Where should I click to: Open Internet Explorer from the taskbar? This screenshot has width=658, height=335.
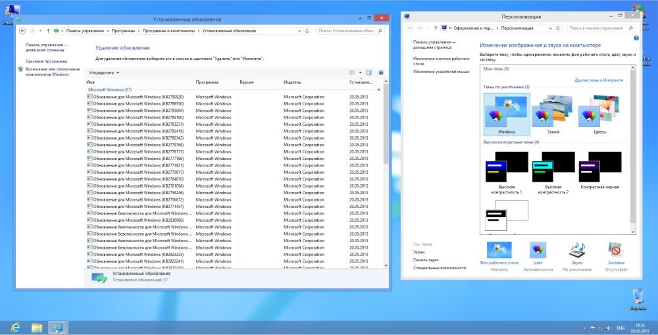[14, 327]
